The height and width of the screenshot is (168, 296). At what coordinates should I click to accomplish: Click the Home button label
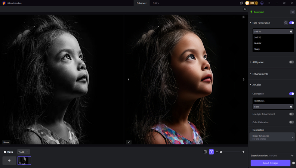(10, 152)
